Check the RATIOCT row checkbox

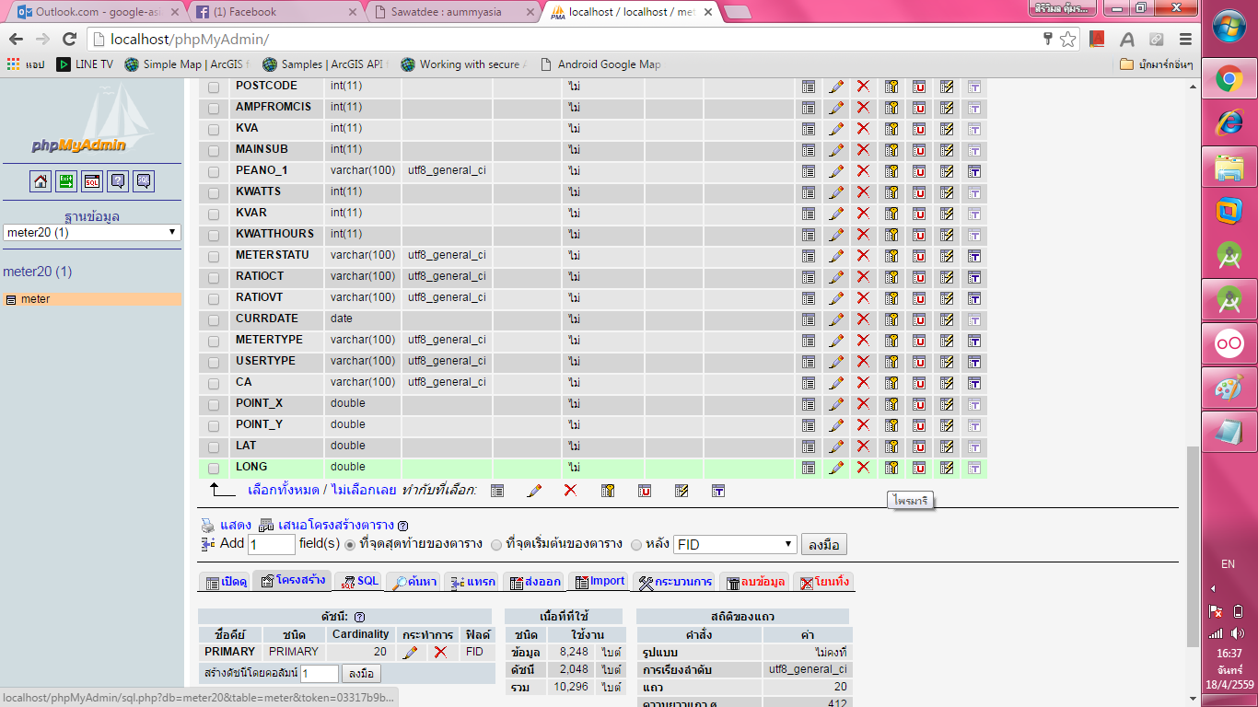(x=214, y=278)
